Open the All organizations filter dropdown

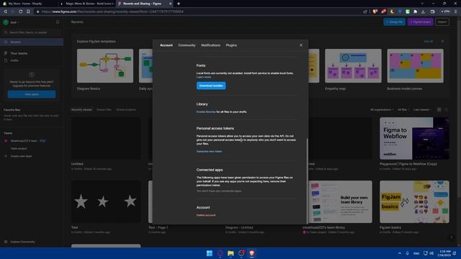click(382, 110)
